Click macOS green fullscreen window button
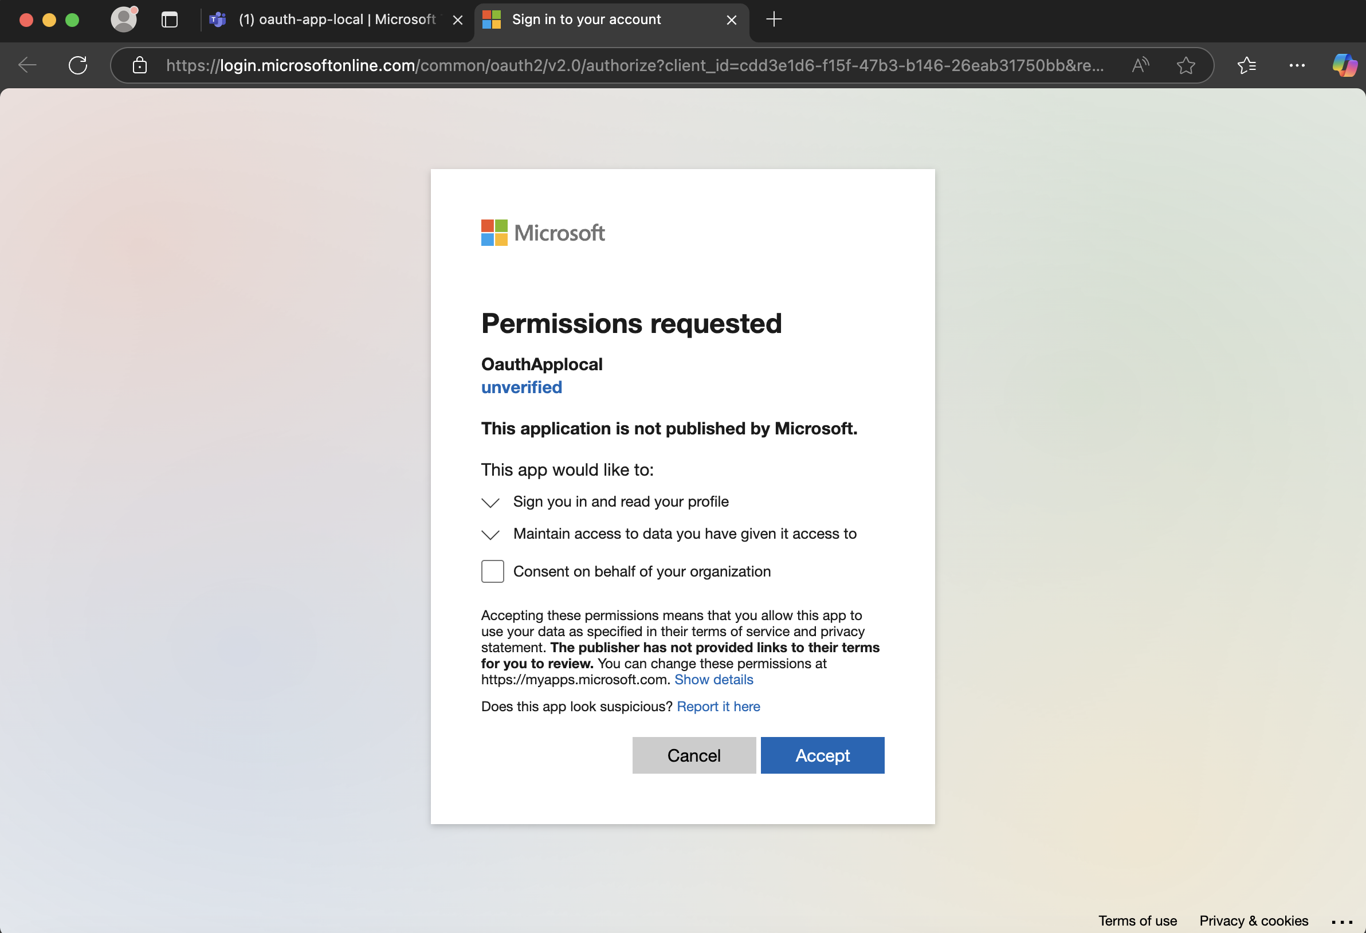1366x933 pixels. [72, 20]
